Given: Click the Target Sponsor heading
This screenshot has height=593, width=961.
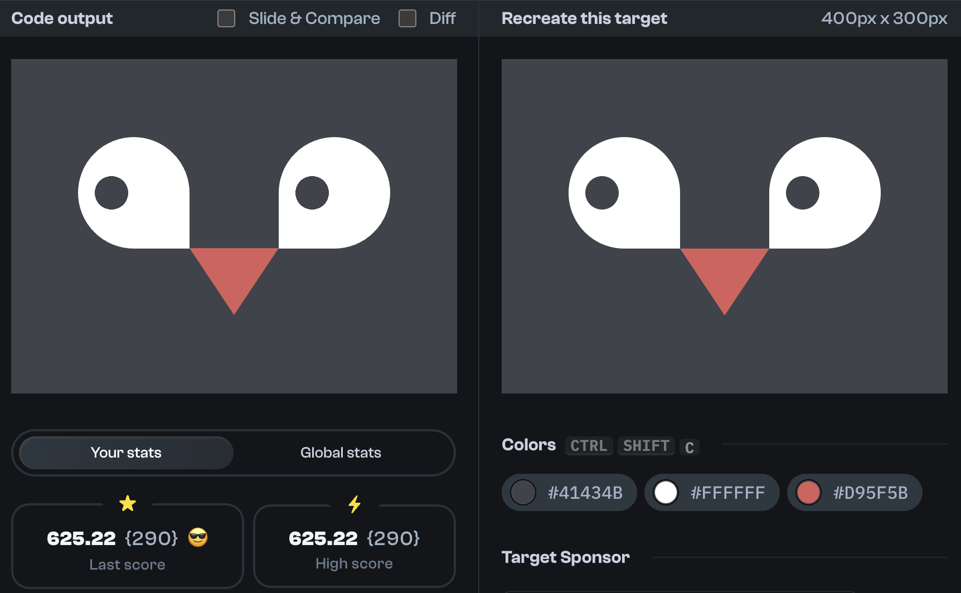Looking at the screenshot, I should point(566,557).
